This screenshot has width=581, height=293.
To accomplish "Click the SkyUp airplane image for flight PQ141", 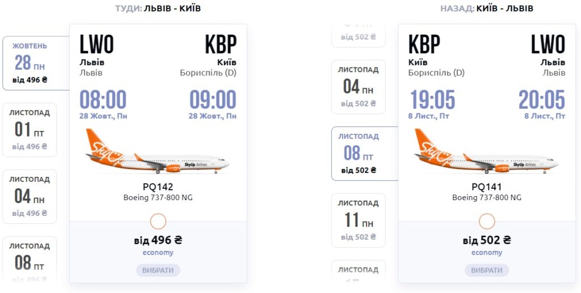I will point(486,151).
